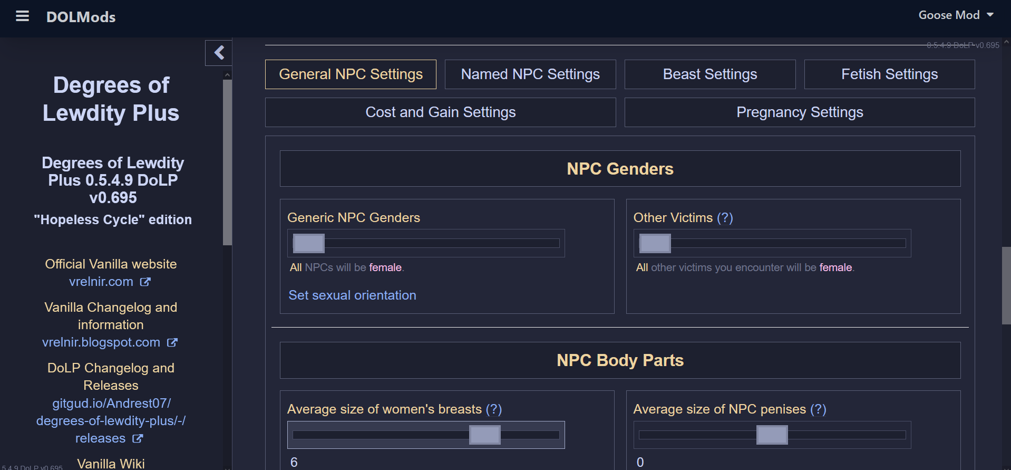1011x470 pixels.
Task: Click the "All other victims" description text
Action: 745,267
